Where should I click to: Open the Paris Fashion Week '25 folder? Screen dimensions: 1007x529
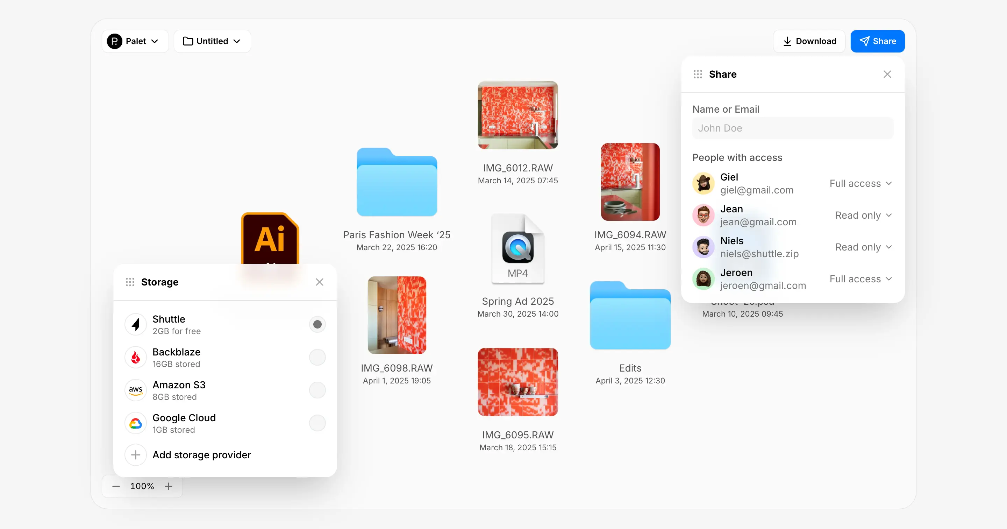[x=397, y=182]
